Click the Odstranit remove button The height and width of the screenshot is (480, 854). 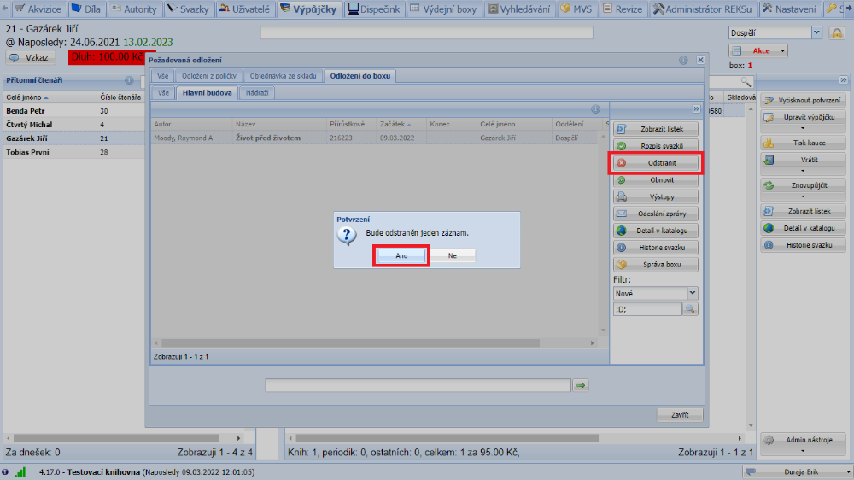point(656,162)
